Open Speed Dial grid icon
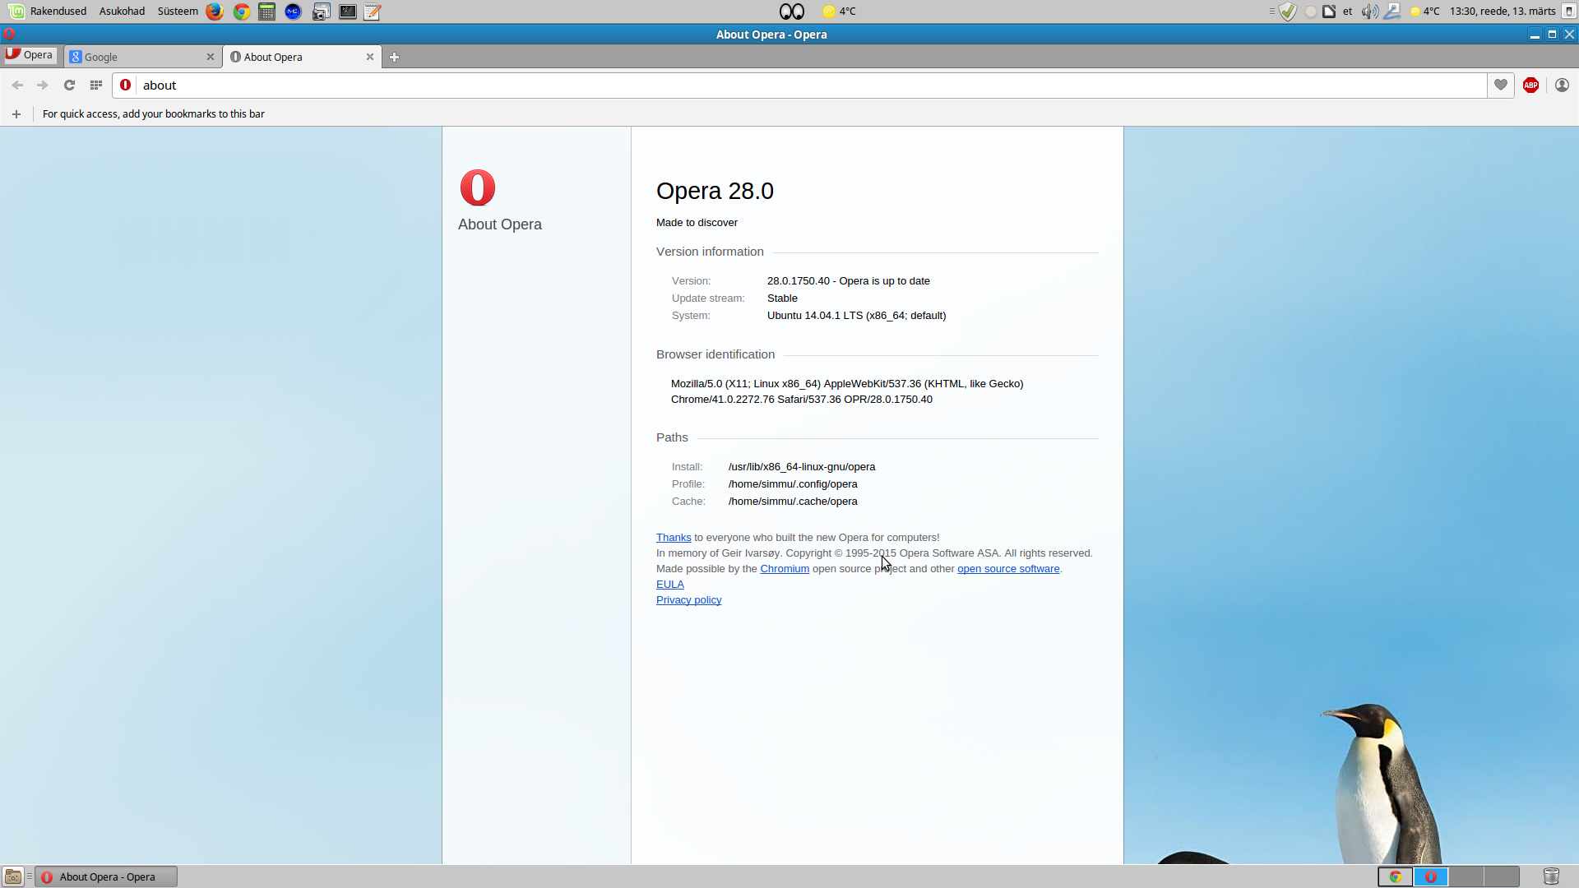The height and width of the screenshot is (888, 1579). point(96,86)
